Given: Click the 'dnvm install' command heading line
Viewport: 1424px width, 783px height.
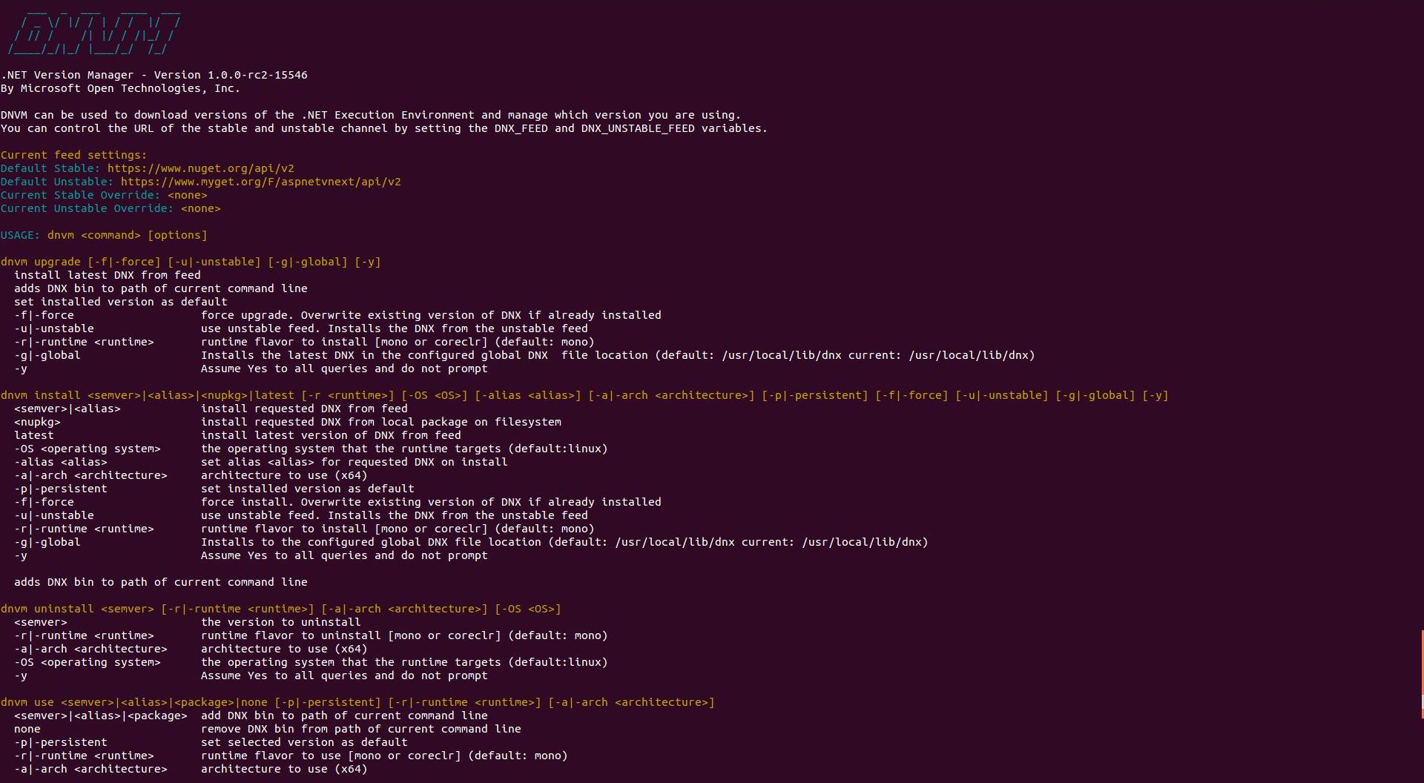Looking at the screenshot, I should pos(584,395).
